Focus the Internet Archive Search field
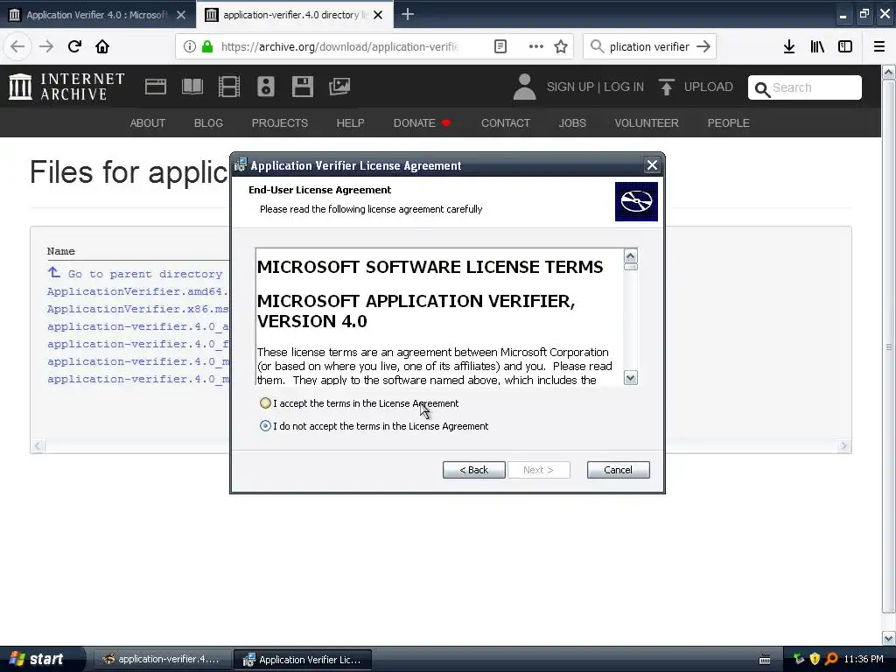The width and height of the screenshot is (896, 672). pyautogui.click(x=805, y=87)
